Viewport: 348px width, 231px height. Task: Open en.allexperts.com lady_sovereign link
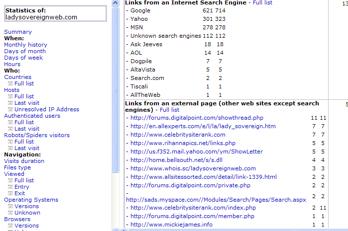click(x=203, y=126)
